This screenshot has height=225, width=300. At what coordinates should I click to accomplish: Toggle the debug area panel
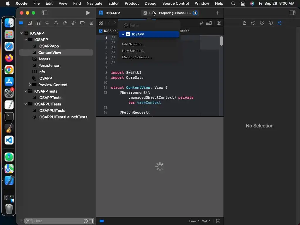[x=218, y=221]
